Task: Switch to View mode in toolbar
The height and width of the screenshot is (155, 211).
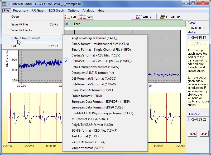Action: 86,17
